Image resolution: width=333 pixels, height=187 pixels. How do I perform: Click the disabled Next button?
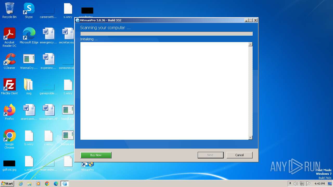click(x=210, y=155)
